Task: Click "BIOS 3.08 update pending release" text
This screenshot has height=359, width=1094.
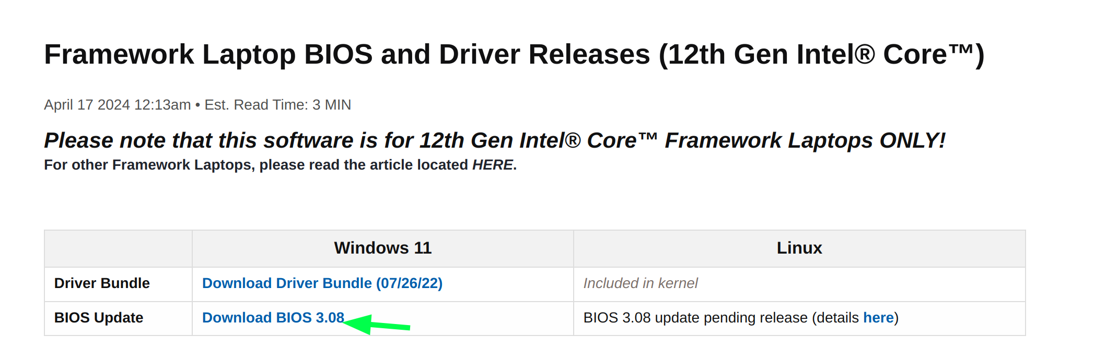Action: (695, 318)
